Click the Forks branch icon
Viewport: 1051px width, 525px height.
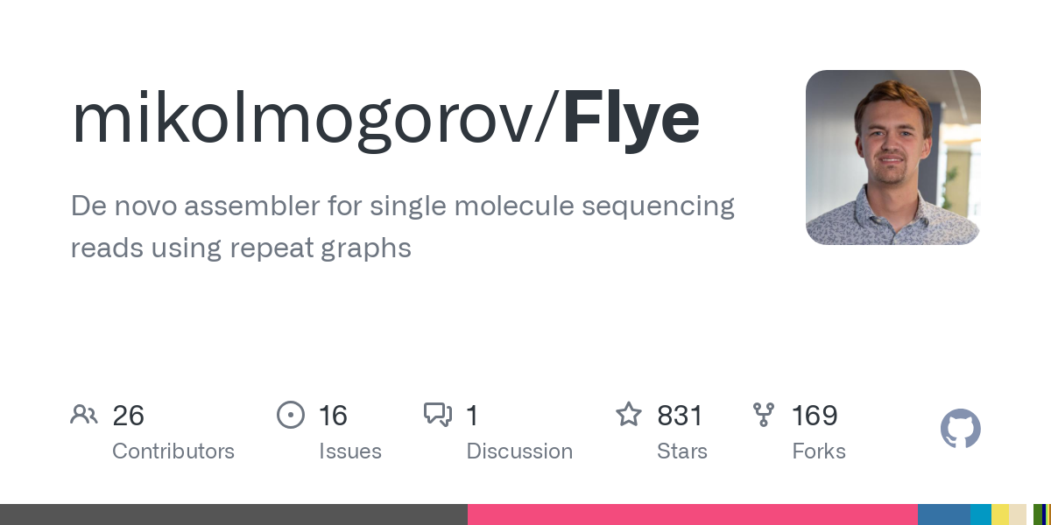click(x=764, y=415)
